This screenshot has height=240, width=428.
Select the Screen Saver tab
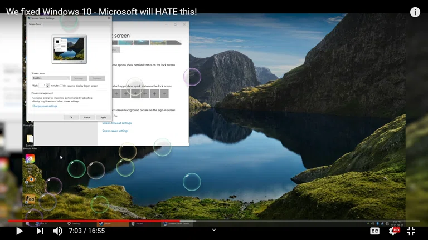tap(35, 24)
